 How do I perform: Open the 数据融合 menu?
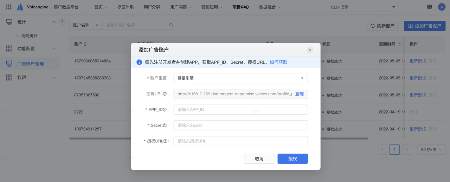[270, 7]
